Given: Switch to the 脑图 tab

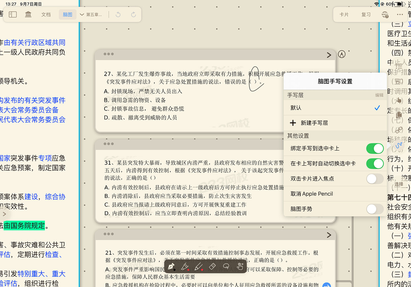Looking at the screenshot, I should pyautogui.click(x=67, y=15).
